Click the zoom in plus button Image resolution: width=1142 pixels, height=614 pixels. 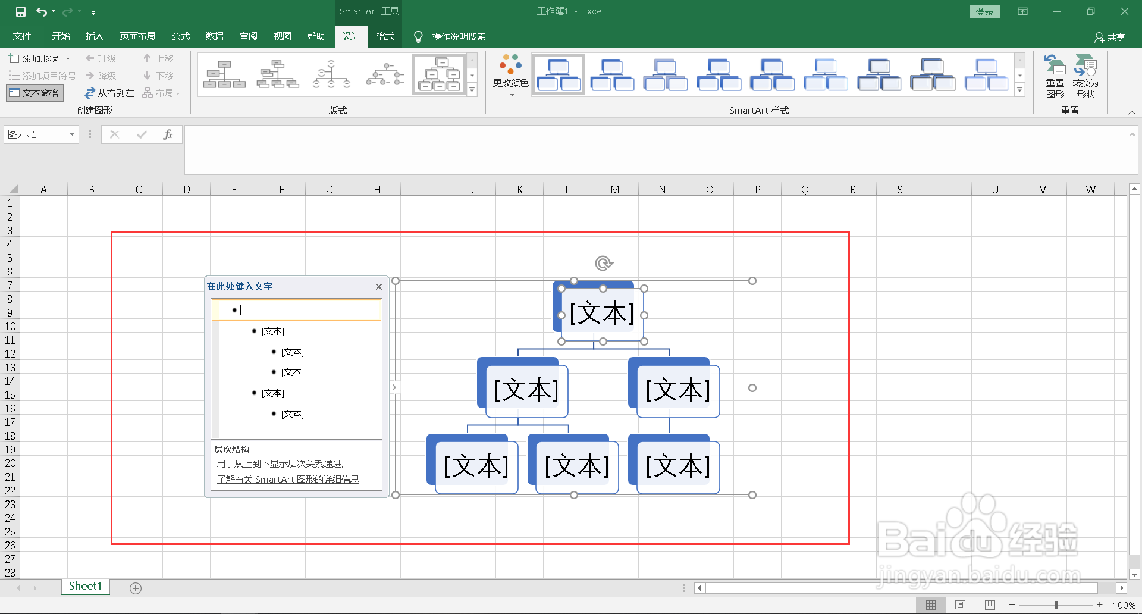(x=1100, y=605)
